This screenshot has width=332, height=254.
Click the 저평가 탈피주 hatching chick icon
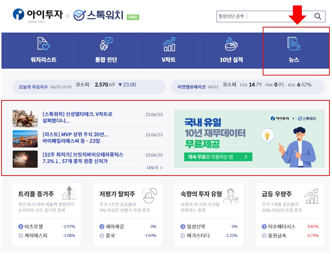(x=150, y=195)
